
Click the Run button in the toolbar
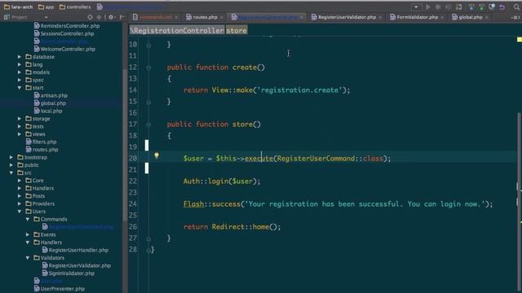(428, 7)
